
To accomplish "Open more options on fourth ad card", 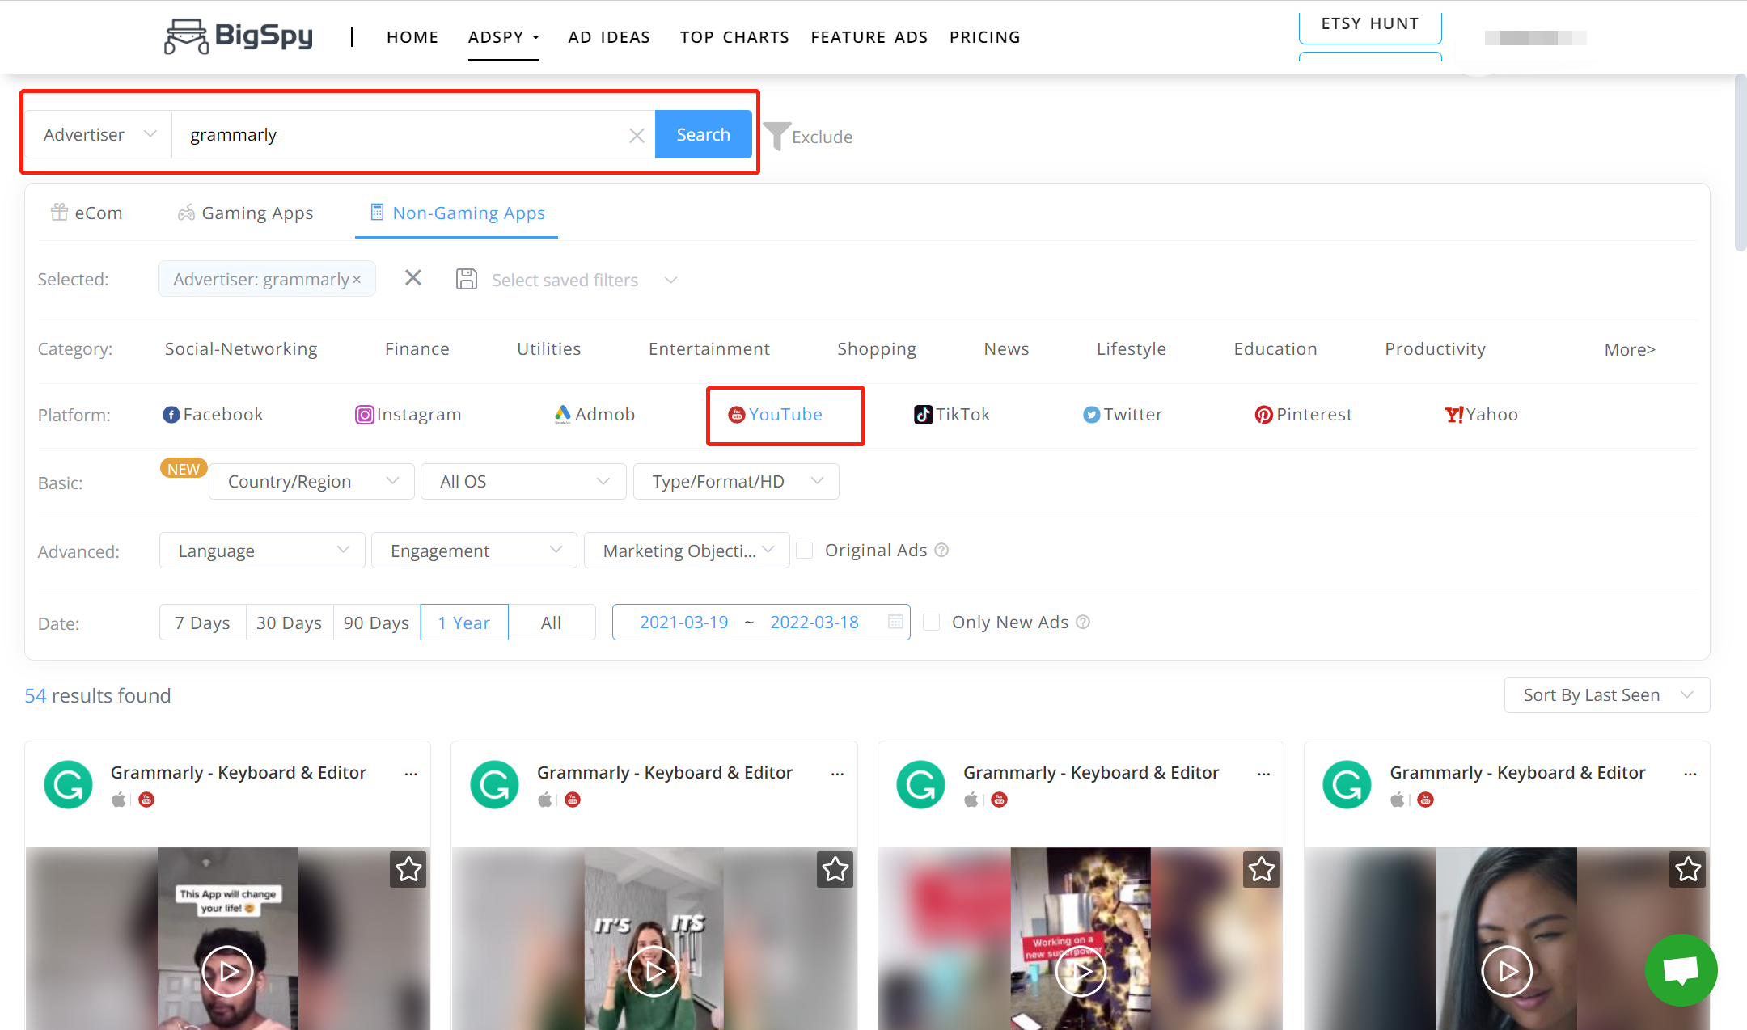I will click(x=1690, y=774).
